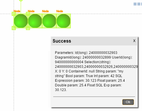
Task: Select the third green node circle
Action: (49, 21)
